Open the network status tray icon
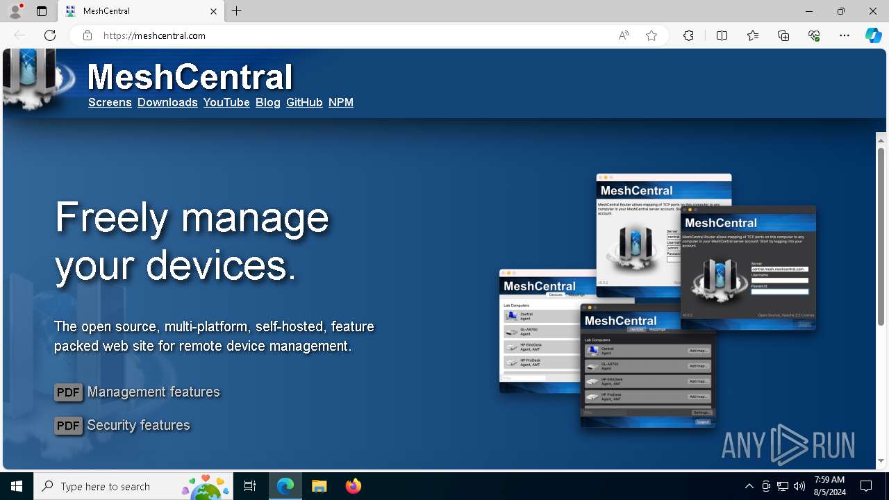This screenshot has height=500, width=889. tap(782, 486)
